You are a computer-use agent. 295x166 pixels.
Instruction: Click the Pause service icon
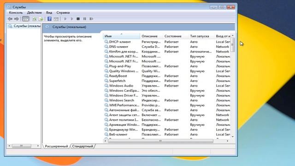pyautogui.click(x=85, y=19)
